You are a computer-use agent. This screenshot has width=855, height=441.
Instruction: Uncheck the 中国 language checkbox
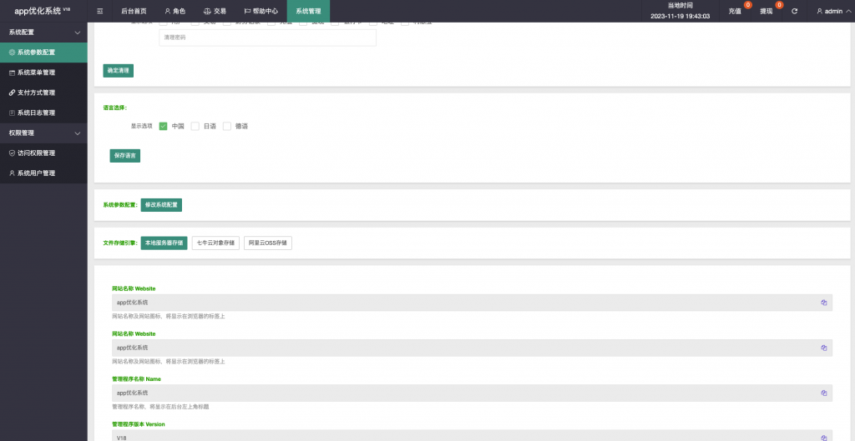point(163,126)
